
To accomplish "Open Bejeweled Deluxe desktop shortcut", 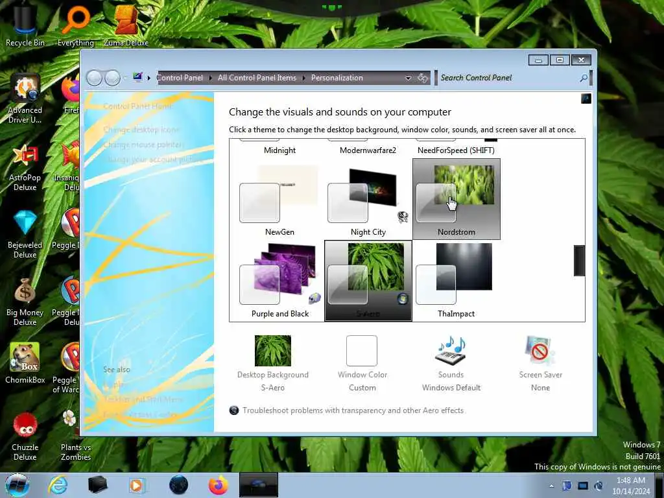I will coord(25,233).
